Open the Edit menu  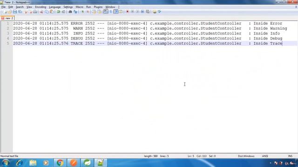[x=11, y=7]
